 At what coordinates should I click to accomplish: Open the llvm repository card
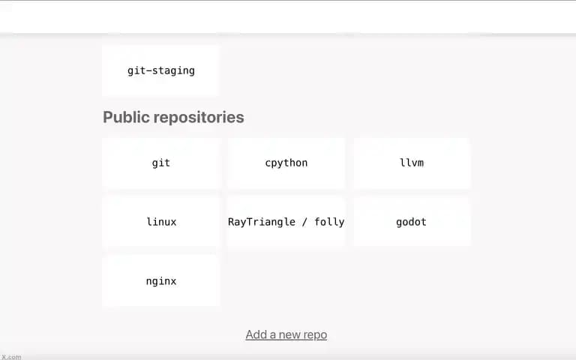(x=412, y=163)
